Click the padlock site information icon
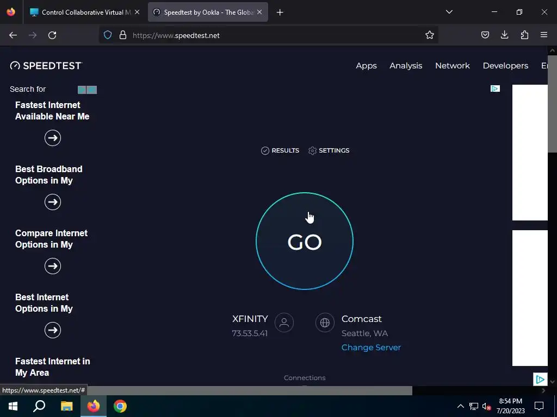 tap(123, 35)
